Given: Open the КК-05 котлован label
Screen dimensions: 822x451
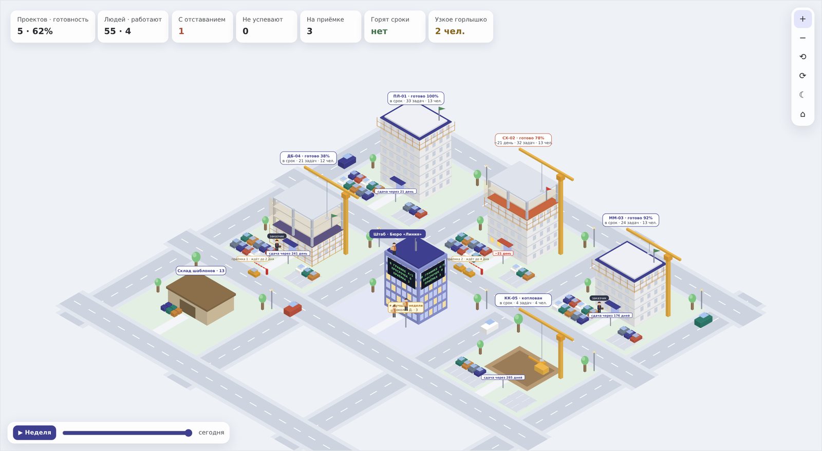Looking at the screenshot, I should click(x=523, y=300).
